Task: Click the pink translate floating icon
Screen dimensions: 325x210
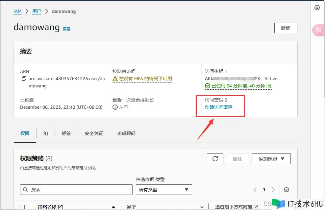Action: 318,30
